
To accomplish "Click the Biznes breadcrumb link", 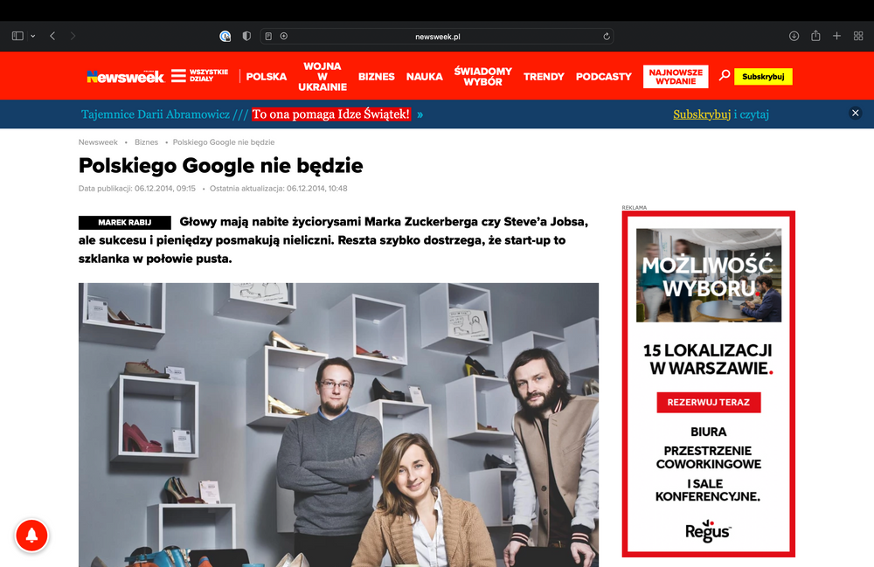I will (x=146, y=142).
